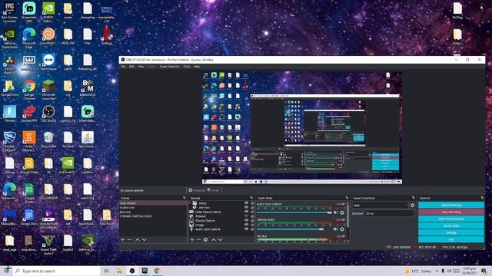Viewport: 492px width, 276px height.
Task: Pop out the Scene Transitions dock
Action: (x=413, y=198)
